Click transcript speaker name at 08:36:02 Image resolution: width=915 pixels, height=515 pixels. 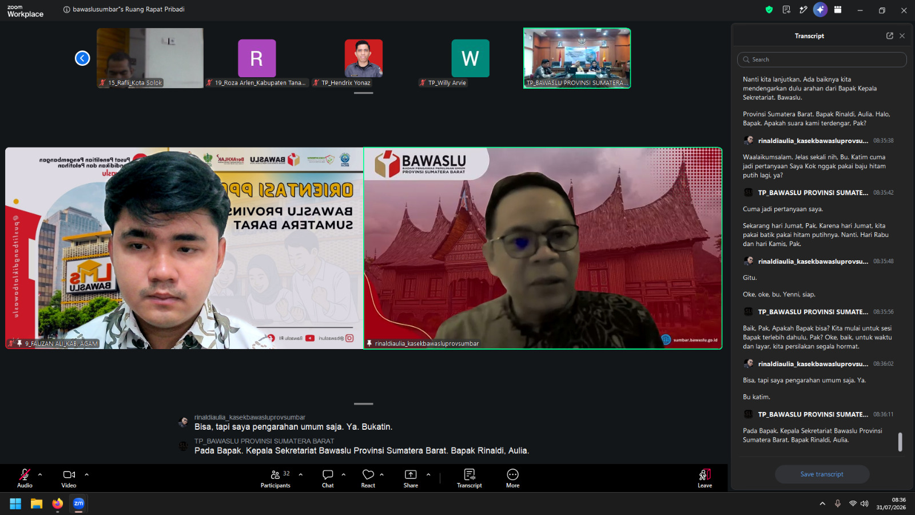point(813,364)
